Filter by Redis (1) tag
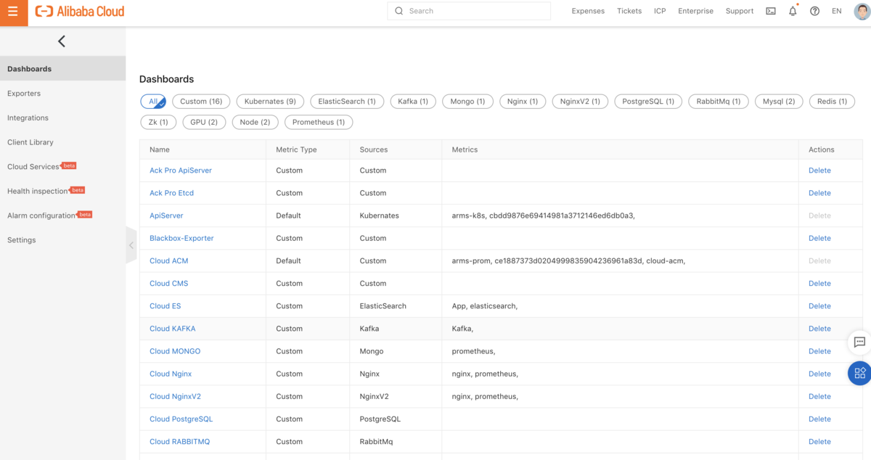Image resolution: width=871 pixels, height=460 pixels. tap(832, 102)
